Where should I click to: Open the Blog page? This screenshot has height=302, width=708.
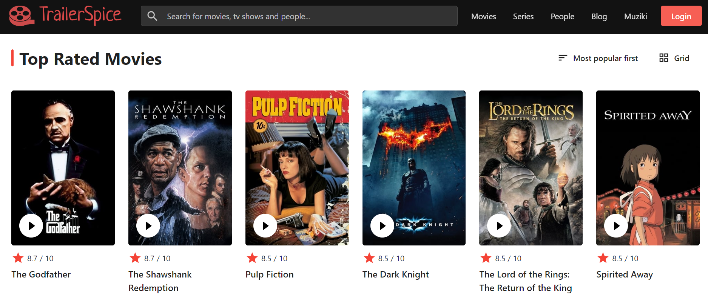(599, 16)
